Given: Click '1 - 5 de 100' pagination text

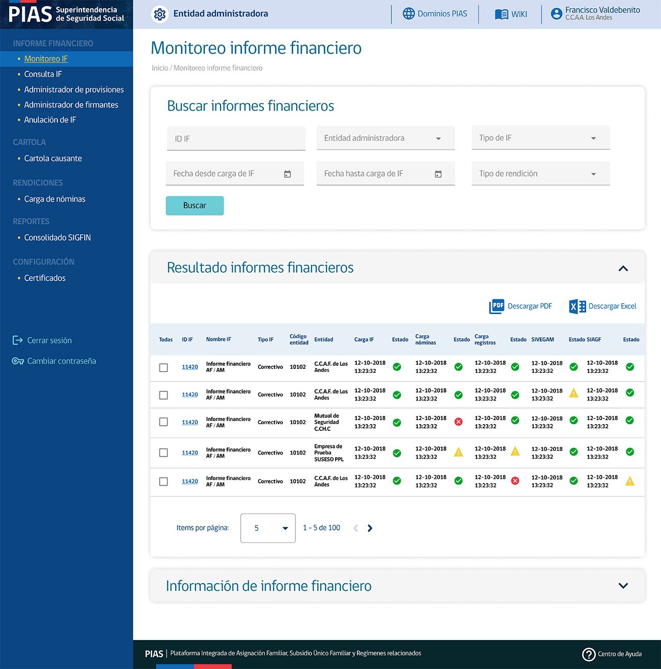Looking at the screenshot, I should tap(322, 528).
